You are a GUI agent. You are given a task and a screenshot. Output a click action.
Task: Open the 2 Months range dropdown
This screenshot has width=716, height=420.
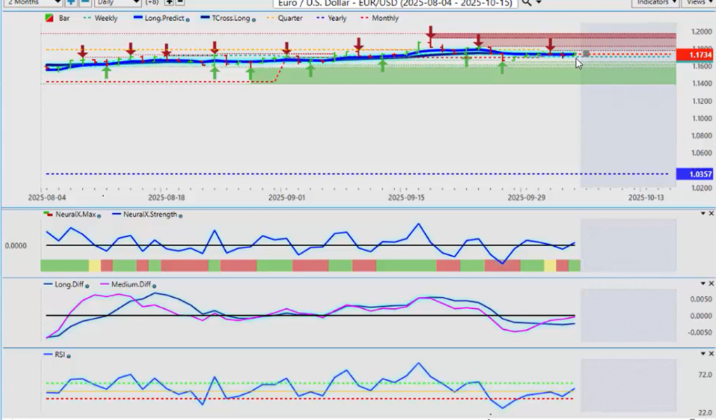pos(31,3)
